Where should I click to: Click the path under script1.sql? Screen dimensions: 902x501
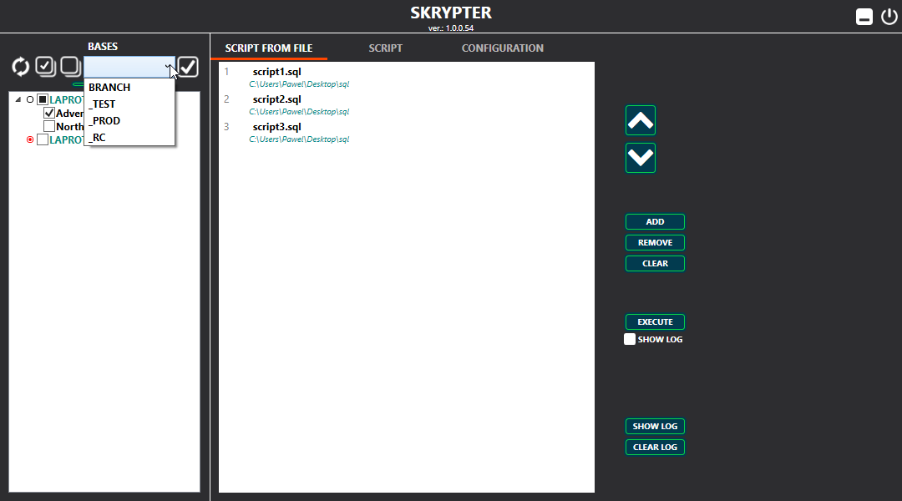tap(299, 84)
